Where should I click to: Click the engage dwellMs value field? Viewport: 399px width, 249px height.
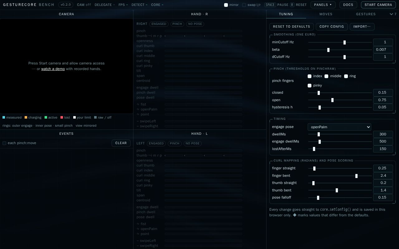coord(383,141)
